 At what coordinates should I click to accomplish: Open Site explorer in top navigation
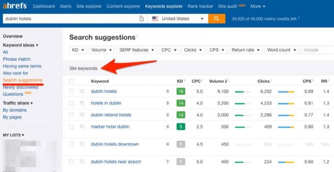(x=89, y=6)
